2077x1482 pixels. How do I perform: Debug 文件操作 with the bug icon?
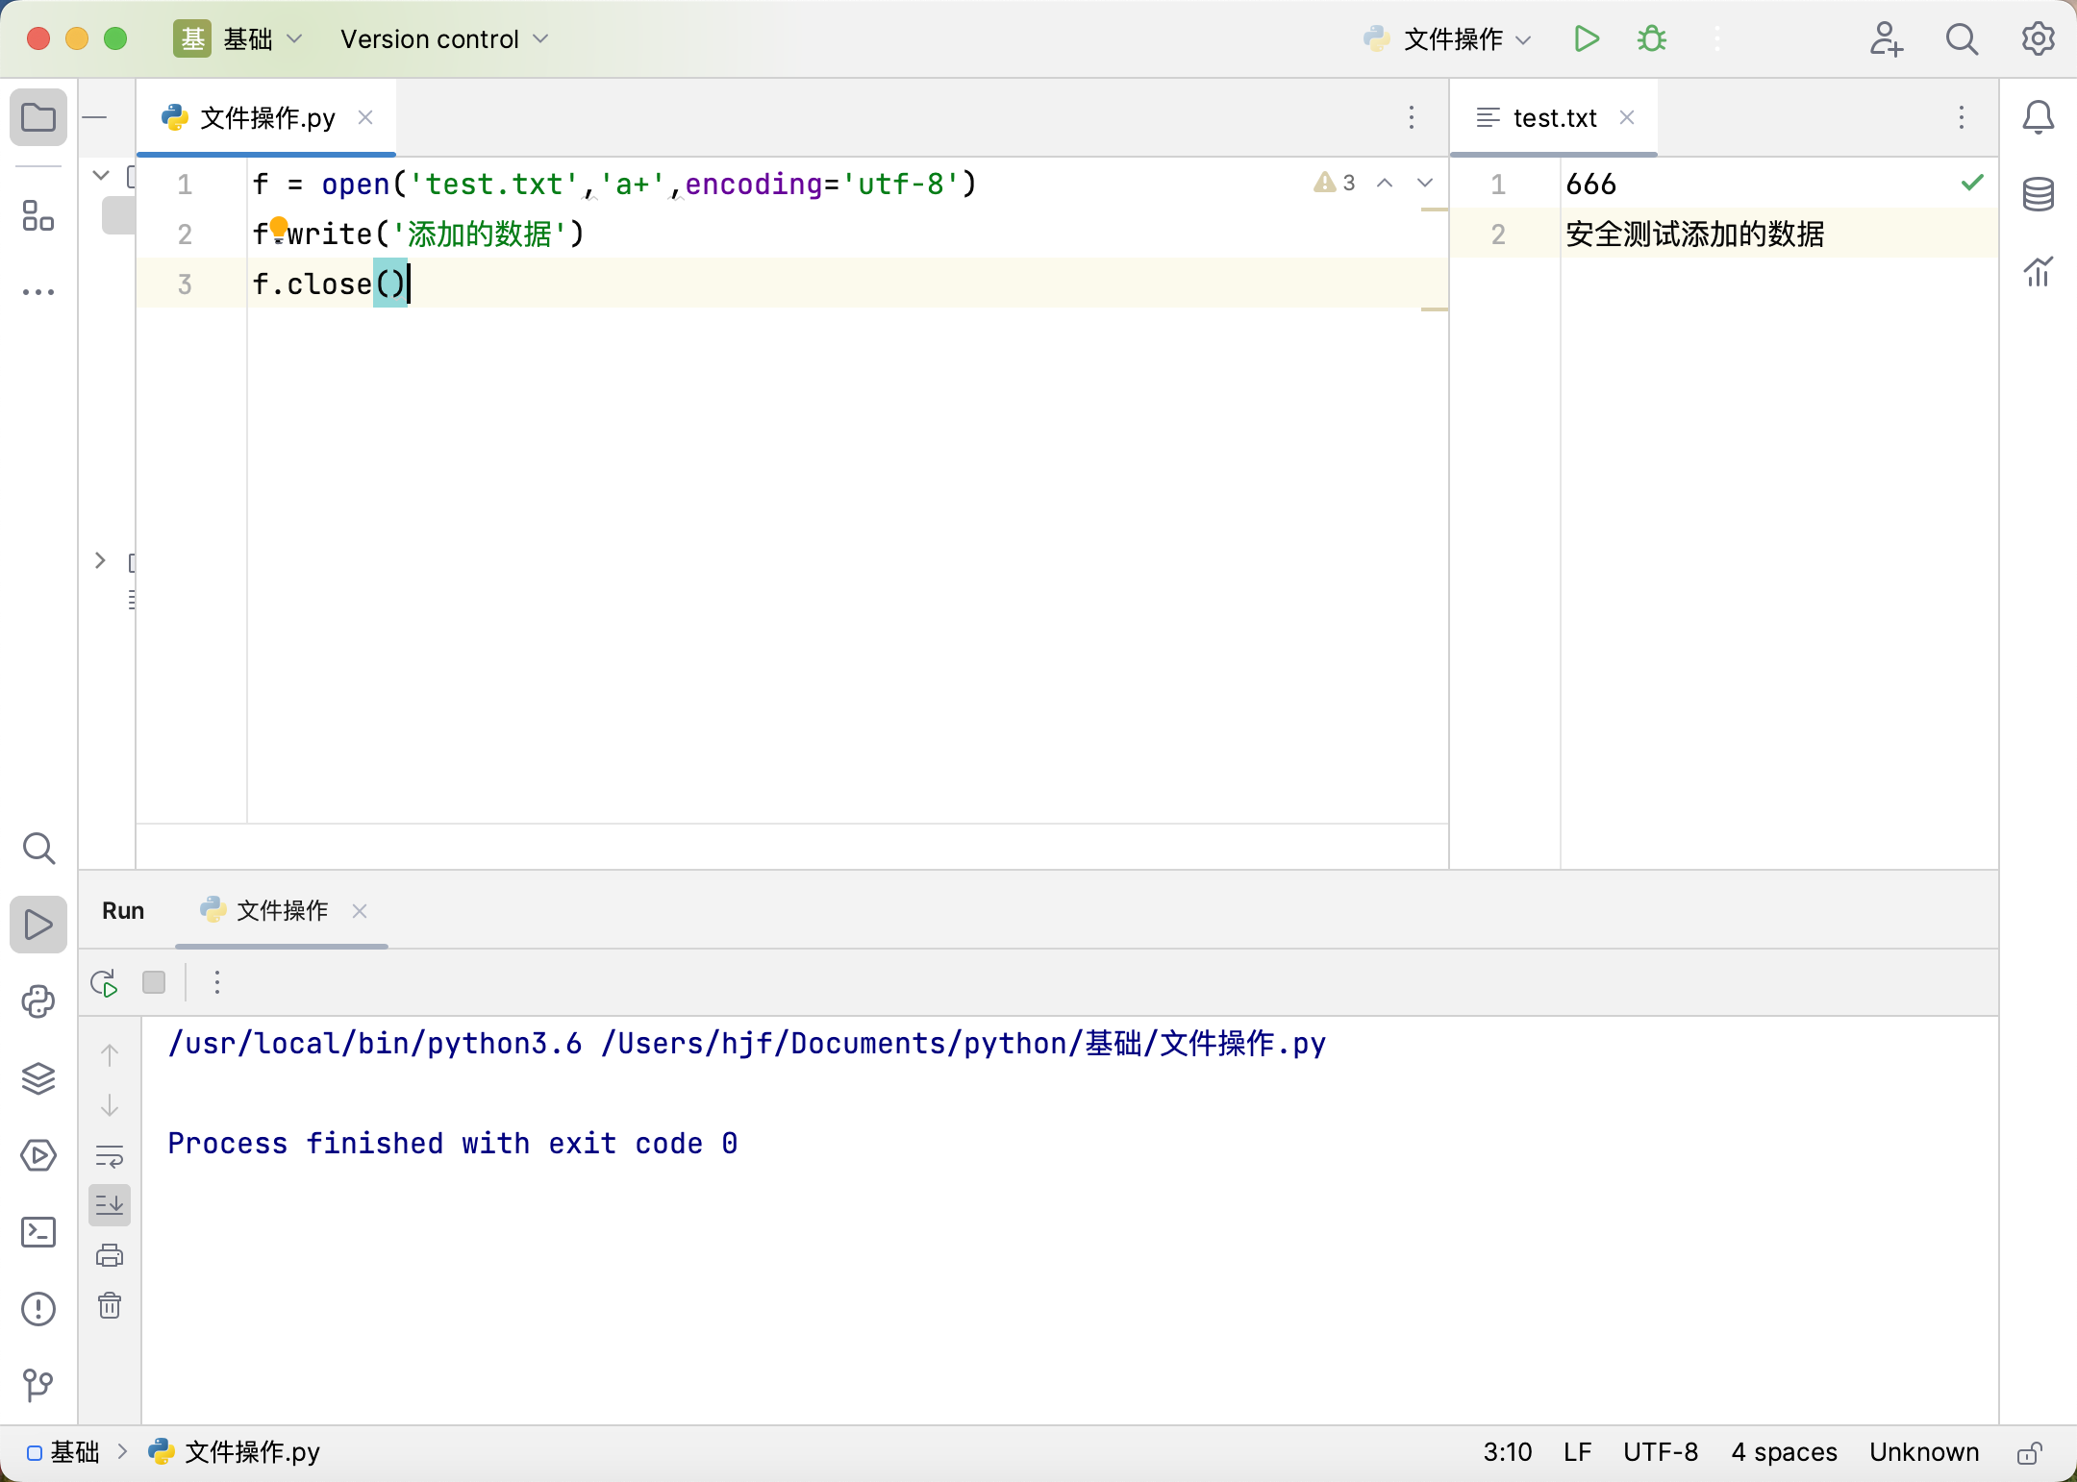[x=1652, y=39]
